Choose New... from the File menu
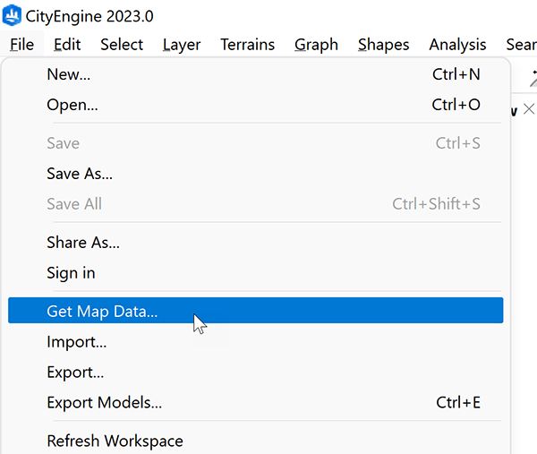537x454 pixels. [69, 74]
